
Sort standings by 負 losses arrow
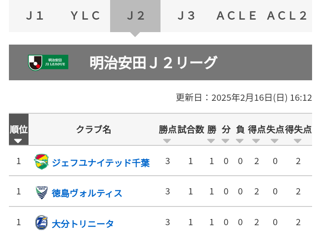[239, 141]
